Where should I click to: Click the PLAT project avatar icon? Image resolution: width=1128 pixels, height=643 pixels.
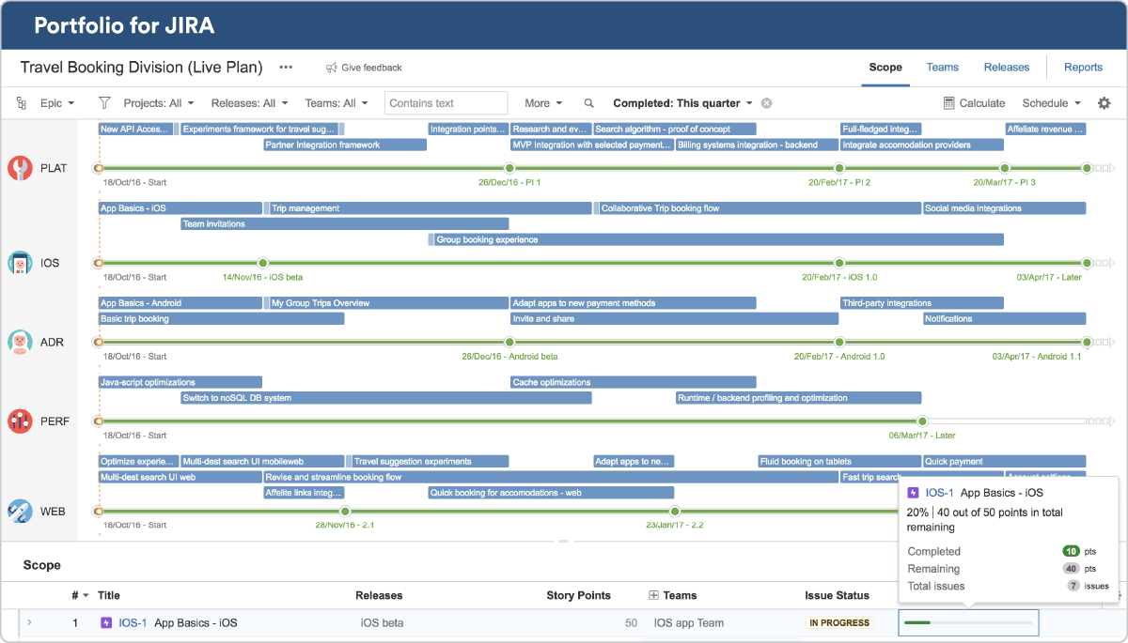click(21, 168)
